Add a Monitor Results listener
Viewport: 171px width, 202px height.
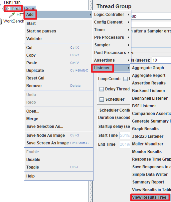(151, 152)
